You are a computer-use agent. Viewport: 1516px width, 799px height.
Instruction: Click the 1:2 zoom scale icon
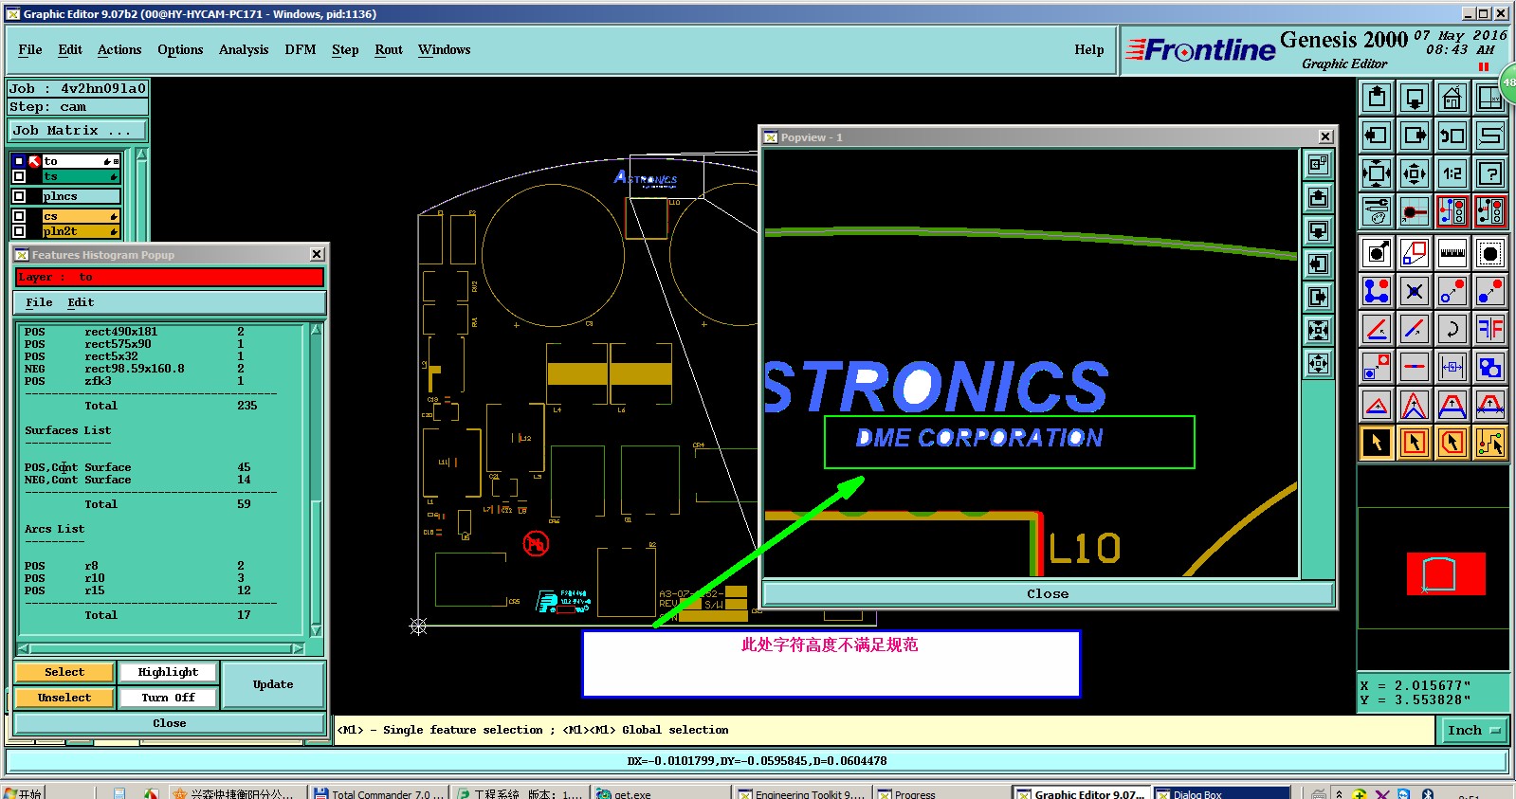click(1452, 173)
